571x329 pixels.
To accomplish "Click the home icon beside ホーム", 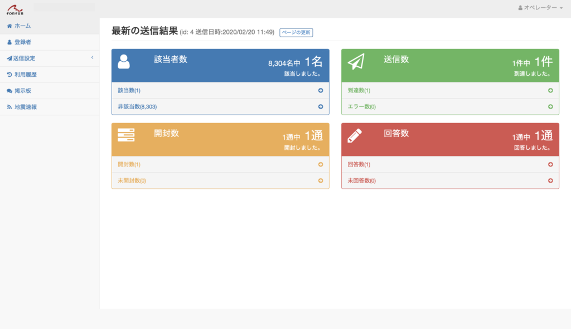I will 9,26.
